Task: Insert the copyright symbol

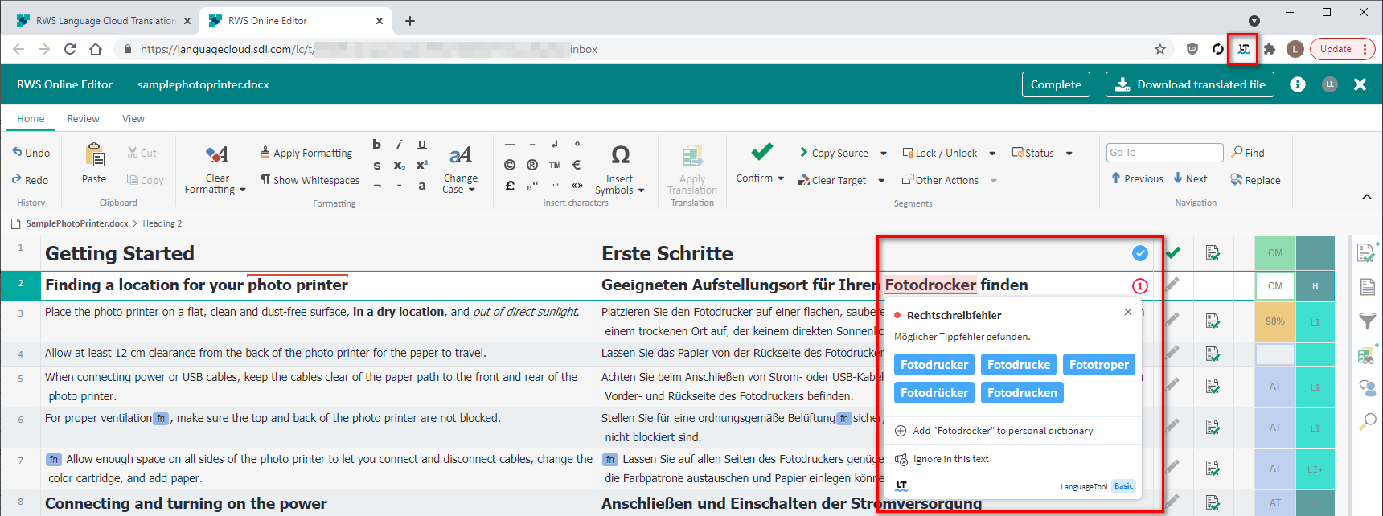Action: click(x=510, y=165)
